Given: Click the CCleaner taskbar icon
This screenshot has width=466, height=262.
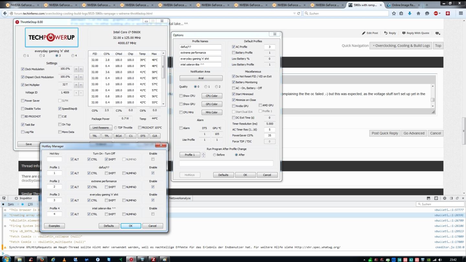Looking at the screenshot, I should click(x=31, y=259).
